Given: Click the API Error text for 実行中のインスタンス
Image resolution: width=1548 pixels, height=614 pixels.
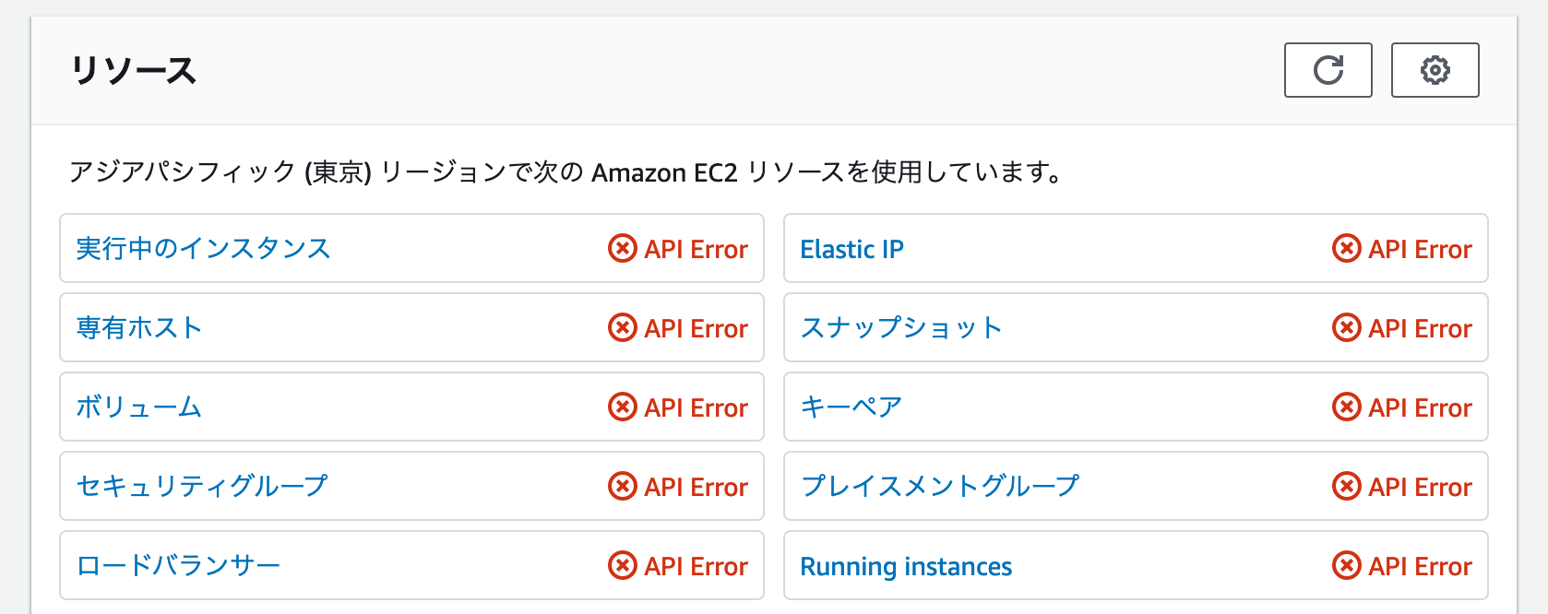Looking at the screenshot, I should coord(697,249).
